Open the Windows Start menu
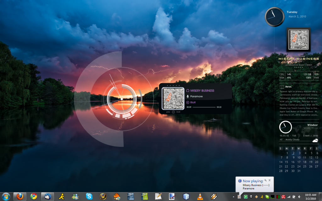 tap(6, 197)
